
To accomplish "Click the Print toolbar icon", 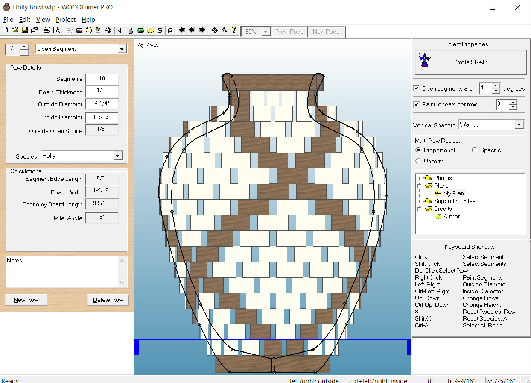I will (x=47, y=30).
